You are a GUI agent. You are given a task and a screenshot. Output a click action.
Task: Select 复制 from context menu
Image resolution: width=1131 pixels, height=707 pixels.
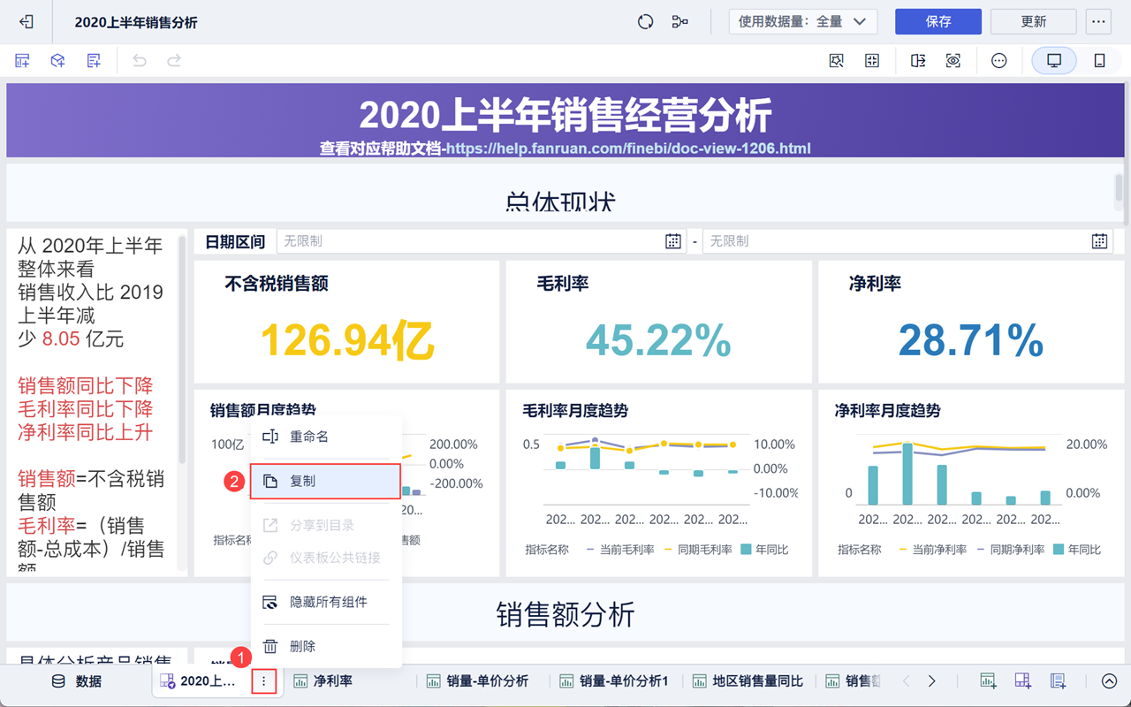point(326,482)
